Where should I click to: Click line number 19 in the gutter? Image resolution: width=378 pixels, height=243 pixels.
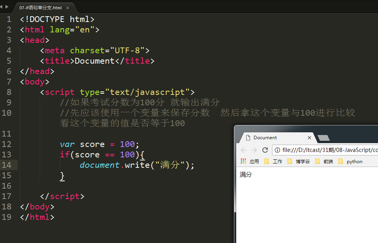pos(7,217)
